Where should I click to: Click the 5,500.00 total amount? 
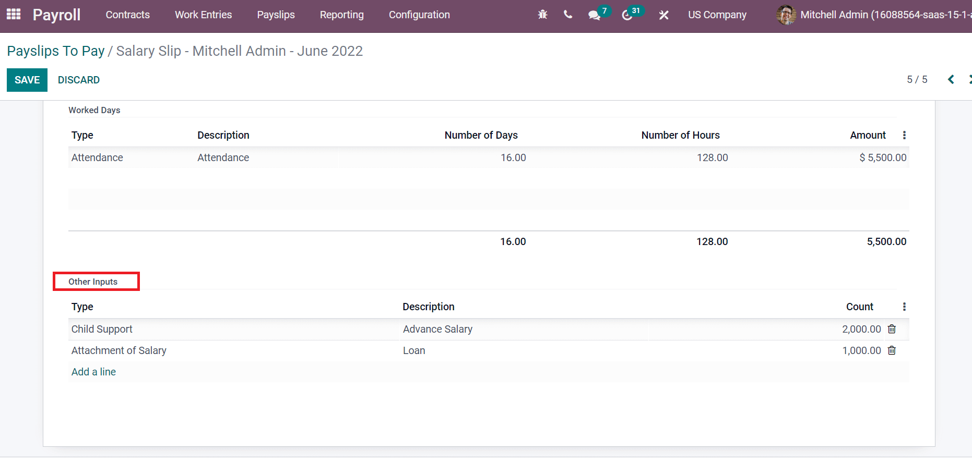tap(886, 241)
